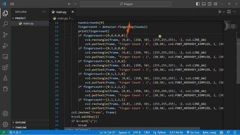Click line number 20 in gutter
Viewport: 240px width, 135px height.
point(57,61)
